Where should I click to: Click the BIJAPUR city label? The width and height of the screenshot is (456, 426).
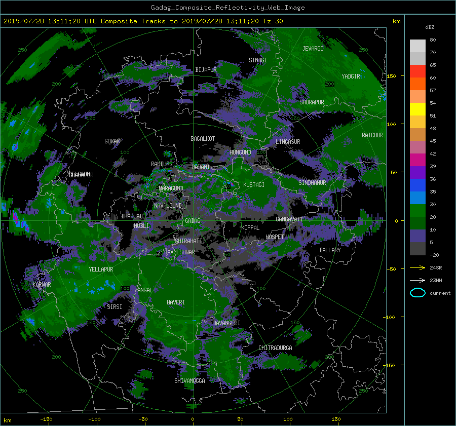point(206,70)
